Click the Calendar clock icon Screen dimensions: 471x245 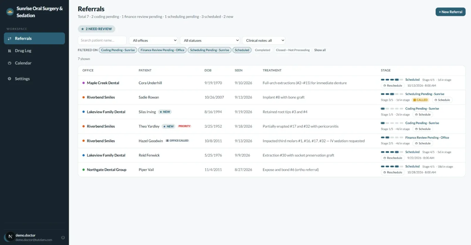pyautogui.click(x=9, y=63)
